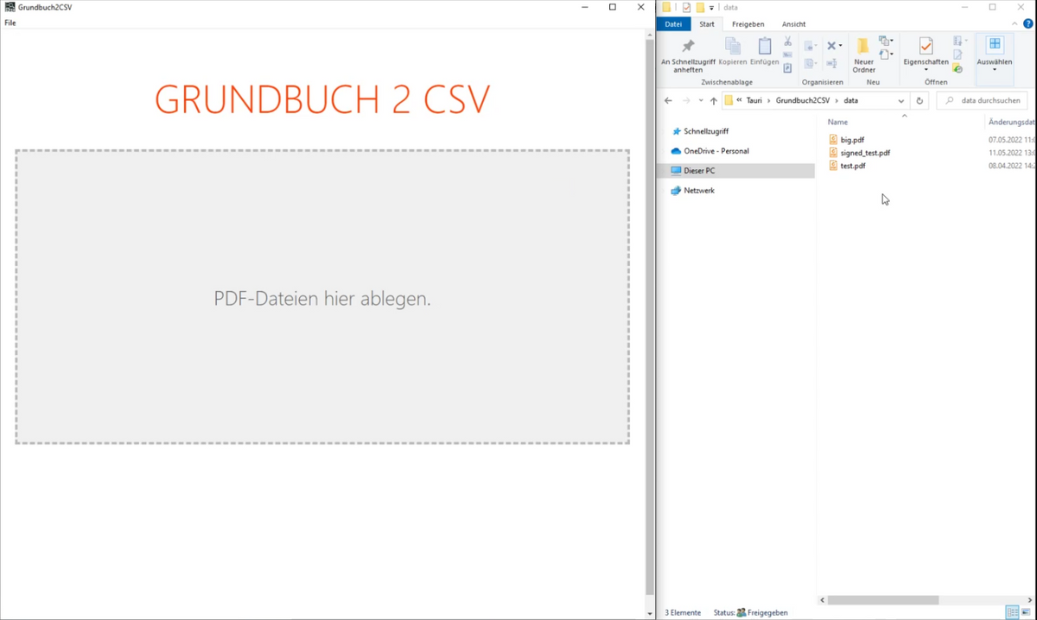Image resolution: width=1037 pixels, height=620 pixels.
Task: Select Schnellzugriff in the navigation pane
Action: click(x=706, y=131)
